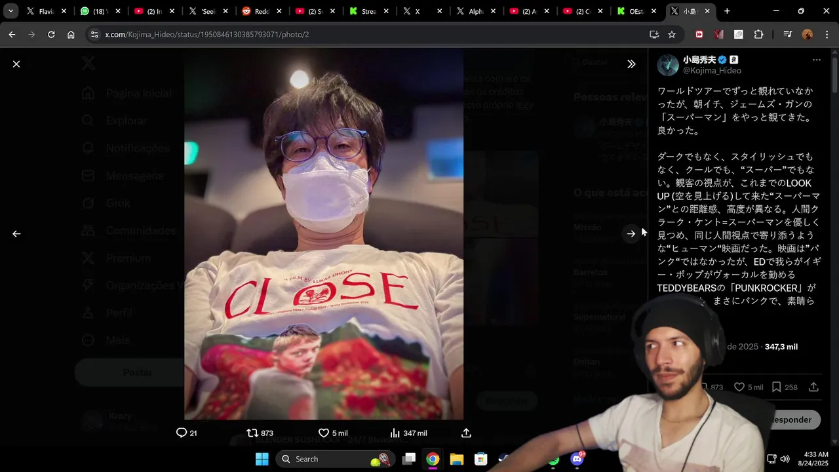This screenshot has width=839, height=472.
Task: Go to the next photo arrow
Action: [631, 233]
